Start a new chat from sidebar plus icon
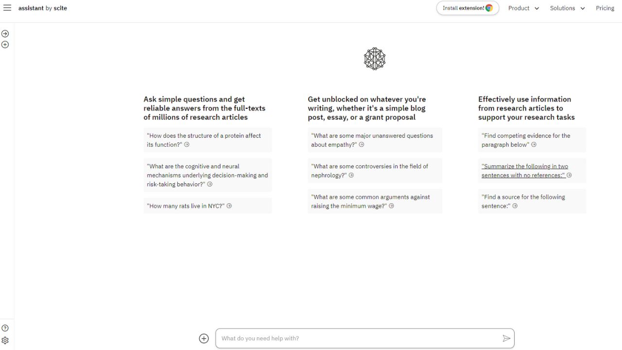622x350 pixels. tap(5, 45)
